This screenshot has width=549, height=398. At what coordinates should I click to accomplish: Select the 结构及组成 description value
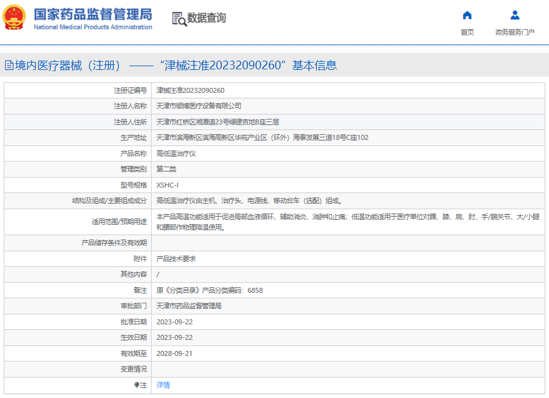point(249,201)
